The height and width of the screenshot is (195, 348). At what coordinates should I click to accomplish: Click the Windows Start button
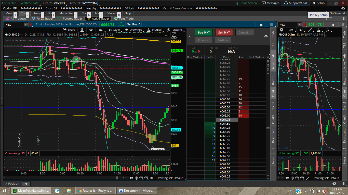click(5, 191)
